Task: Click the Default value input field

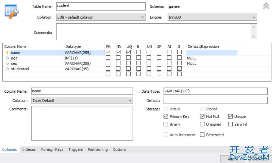Action: (x=215, y=101)
